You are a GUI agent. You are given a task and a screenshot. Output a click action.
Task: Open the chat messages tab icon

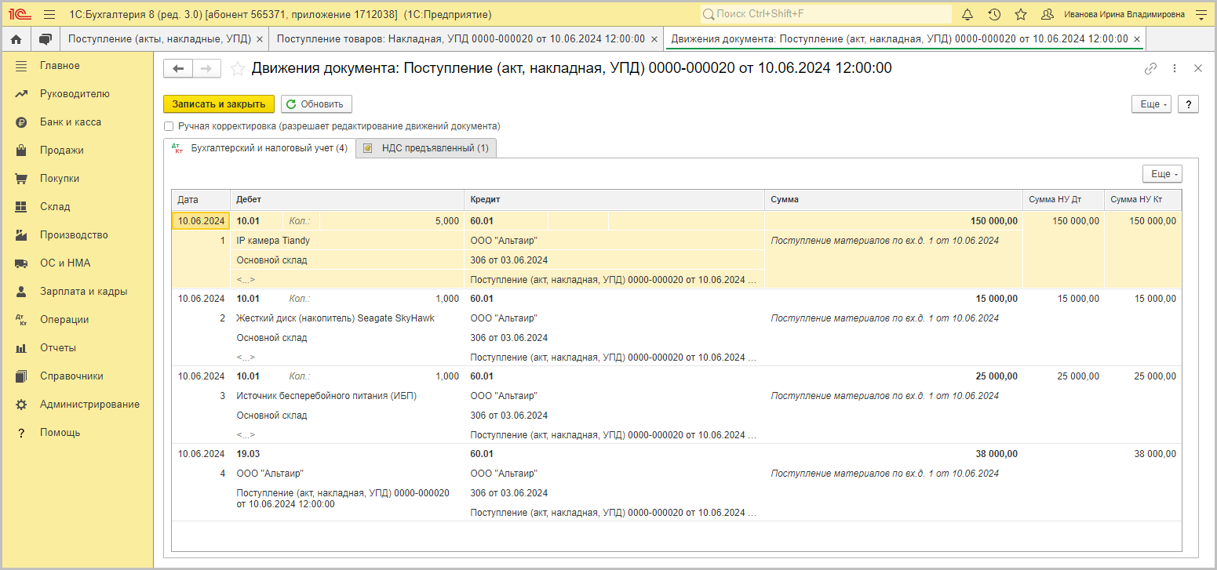coord(46,38)
